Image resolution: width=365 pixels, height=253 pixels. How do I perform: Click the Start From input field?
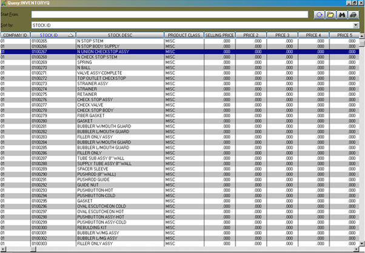click(x=169, y=14)
